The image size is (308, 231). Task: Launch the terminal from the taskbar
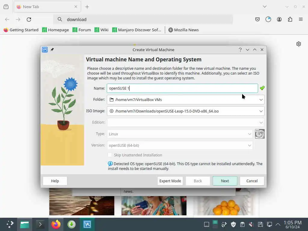(x=40, y=224)
